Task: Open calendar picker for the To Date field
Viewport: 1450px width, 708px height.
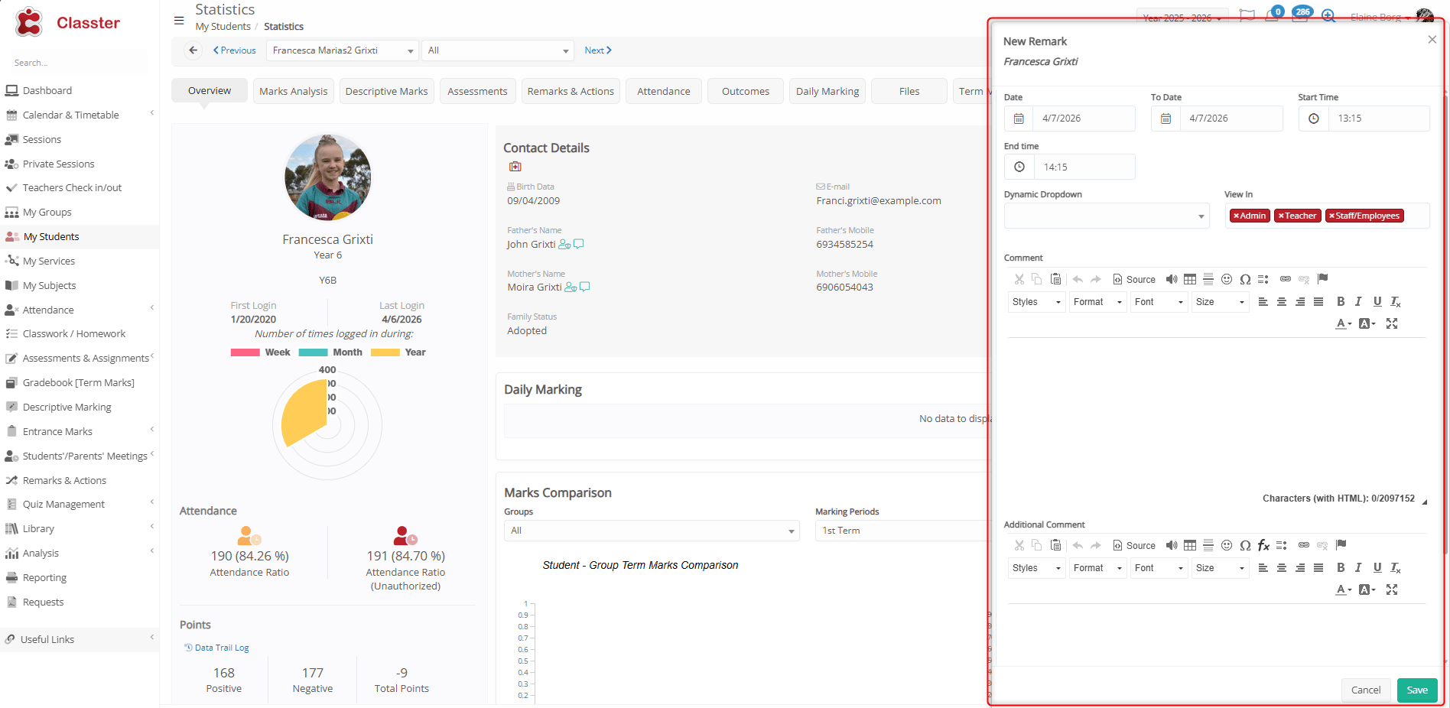Action: [x=1166, y=119]
